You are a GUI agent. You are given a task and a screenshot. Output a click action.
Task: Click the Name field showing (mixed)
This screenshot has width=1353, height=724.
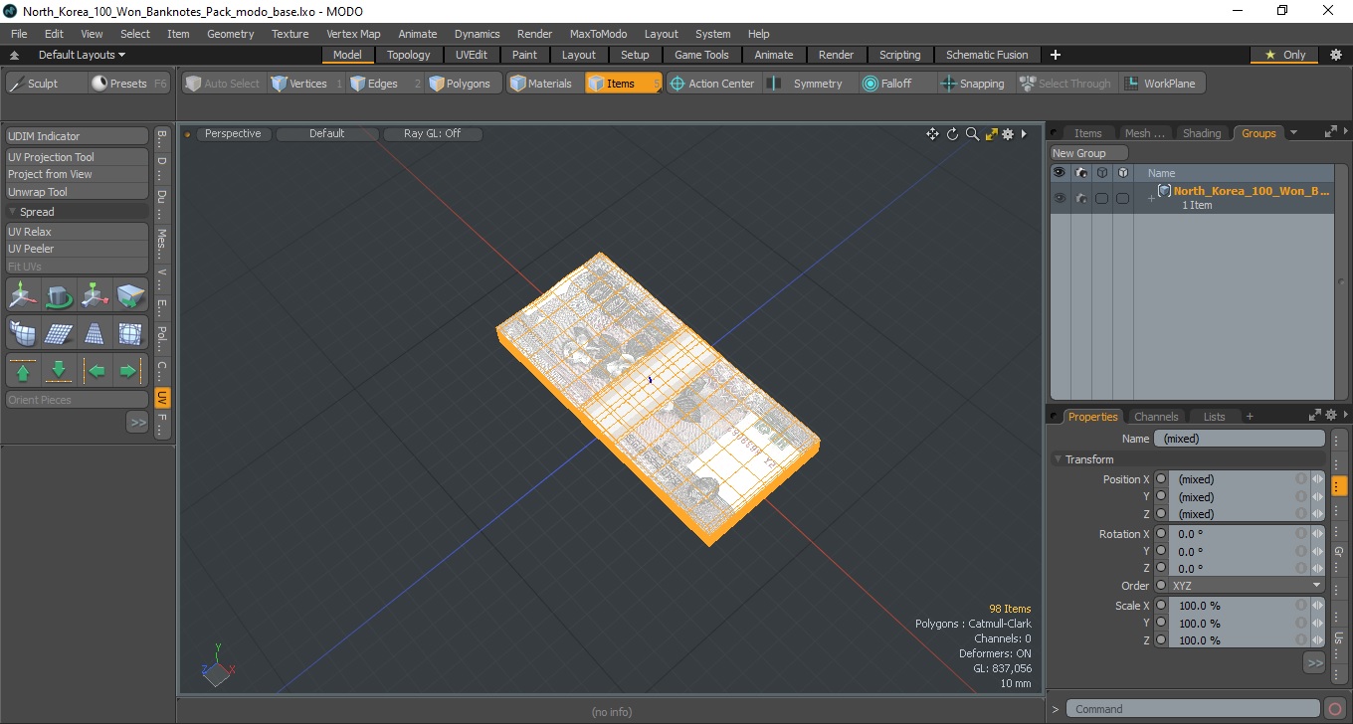pyautogui.click(x=1240, y=439)
